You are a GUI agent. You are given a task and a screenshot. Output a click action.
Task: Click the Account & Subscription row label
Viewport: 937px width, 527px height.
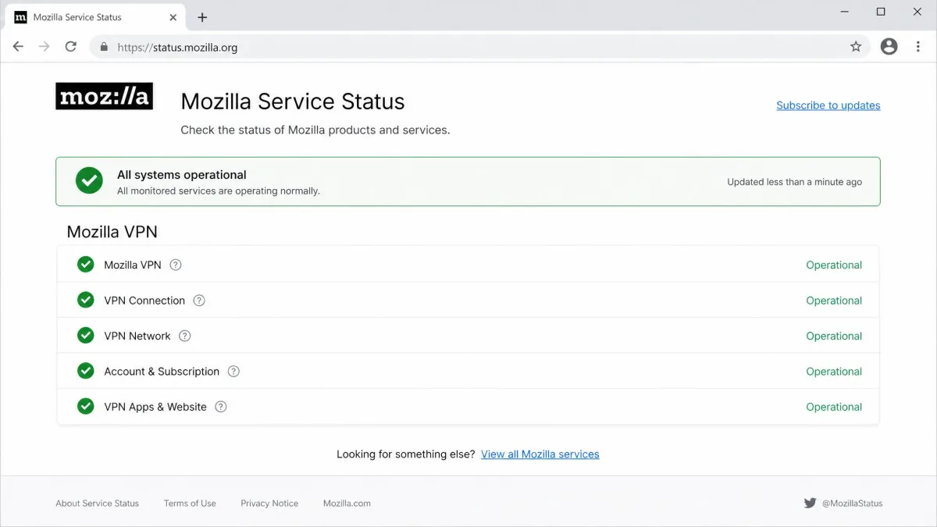pos(162,372)
